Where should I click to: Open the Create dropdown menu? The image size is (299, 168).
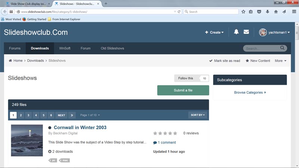tap(214, 32)
